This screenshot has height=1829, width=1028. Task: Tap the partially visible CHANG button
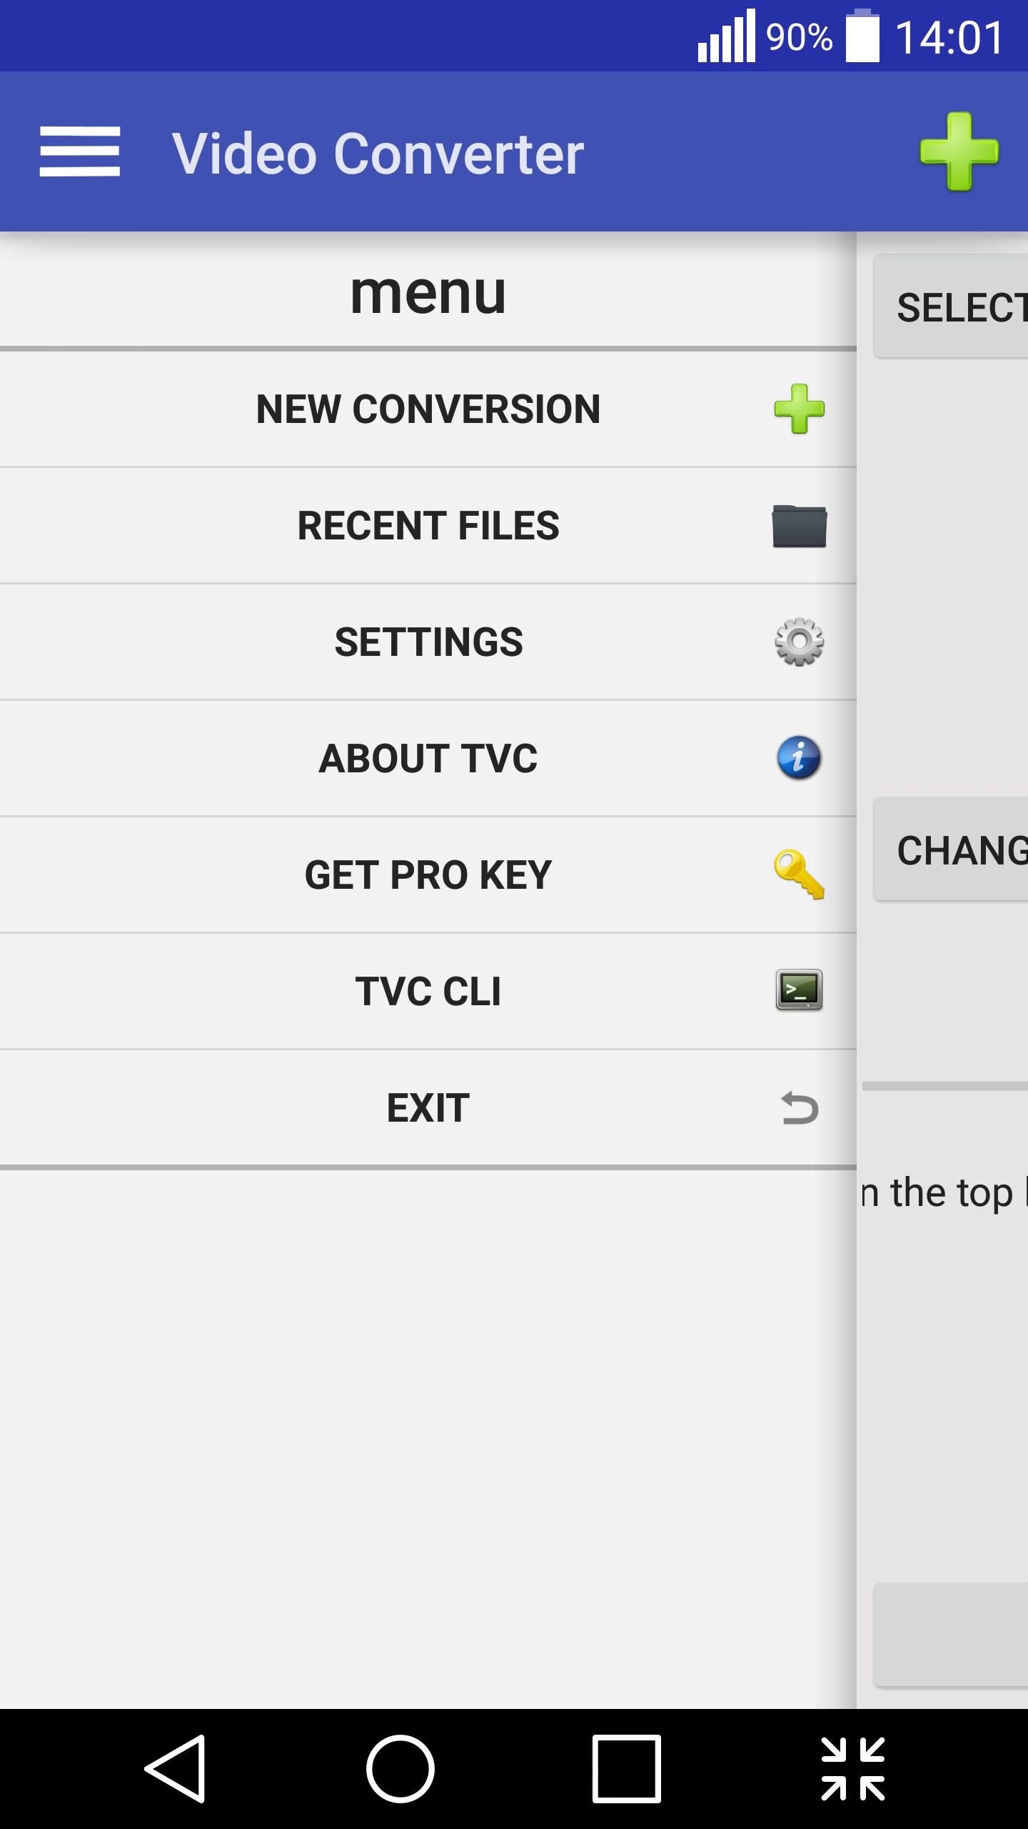point(951,849)
